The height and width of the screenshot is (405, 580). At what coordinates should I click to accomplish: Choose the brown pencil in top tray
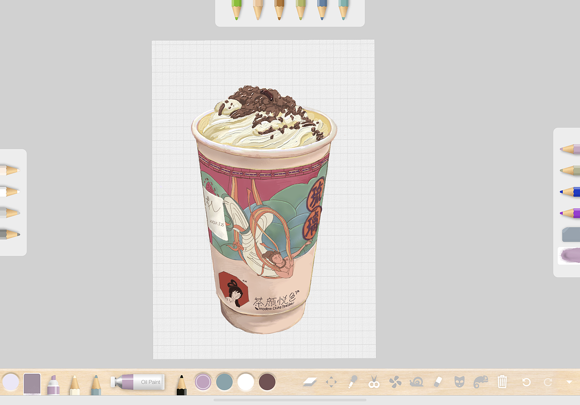[279, 9]
